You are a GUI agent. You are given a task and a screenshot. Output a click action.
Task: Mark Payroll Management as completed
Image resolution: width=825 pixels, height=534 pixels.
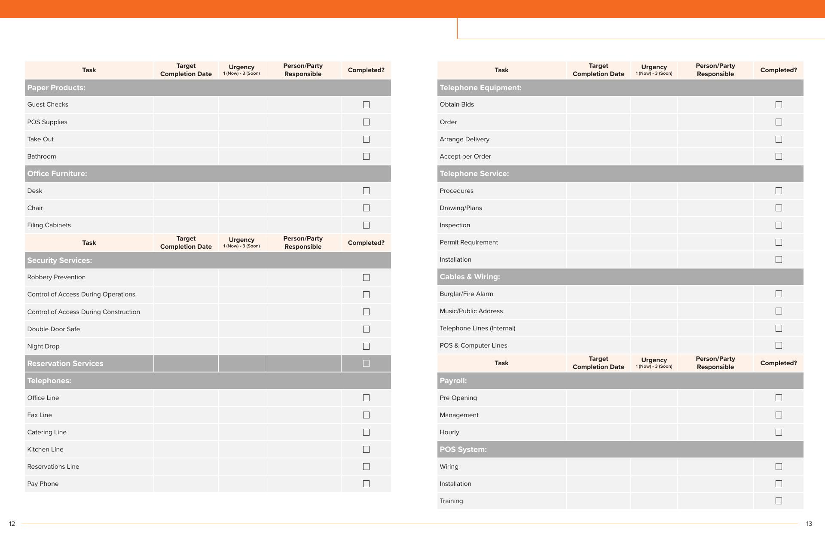click(779, 415)
